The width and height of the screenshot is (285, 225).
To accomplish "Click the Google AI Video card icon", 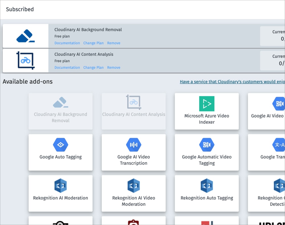I will [279, 104].
